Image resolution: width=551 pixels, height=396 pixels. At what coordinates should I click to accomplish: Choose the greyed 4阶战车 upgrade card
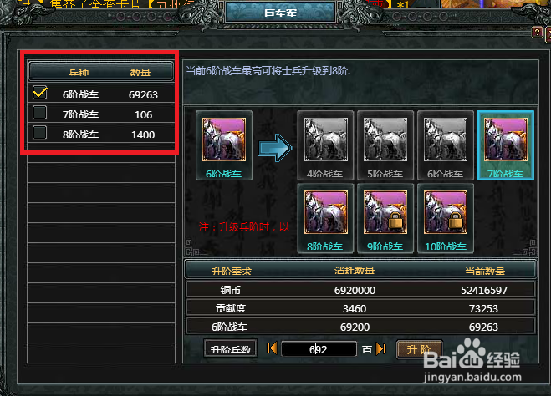pos(325,145)
